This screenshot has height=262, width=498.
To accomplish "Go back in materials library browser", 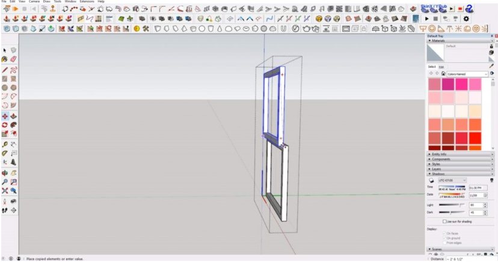I will 431,73.
